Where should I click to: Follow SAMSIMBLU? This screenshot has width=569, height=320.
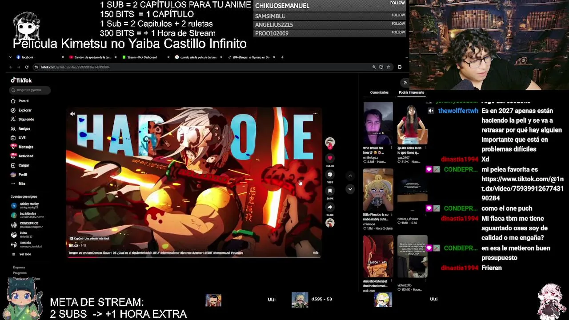click(x=398, y=15)
